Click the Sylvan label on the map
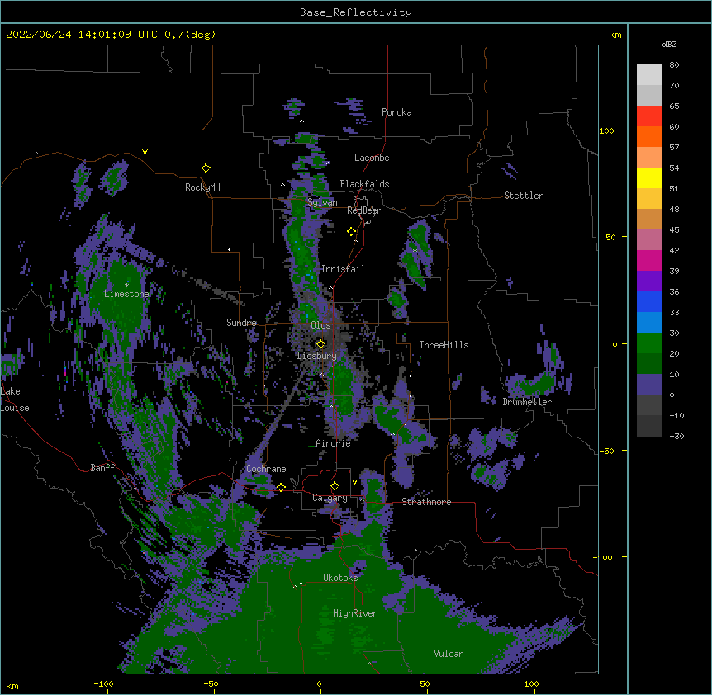The width and height of the screenshot is (712, 695). pyautogui.click(x=322, y=202)
